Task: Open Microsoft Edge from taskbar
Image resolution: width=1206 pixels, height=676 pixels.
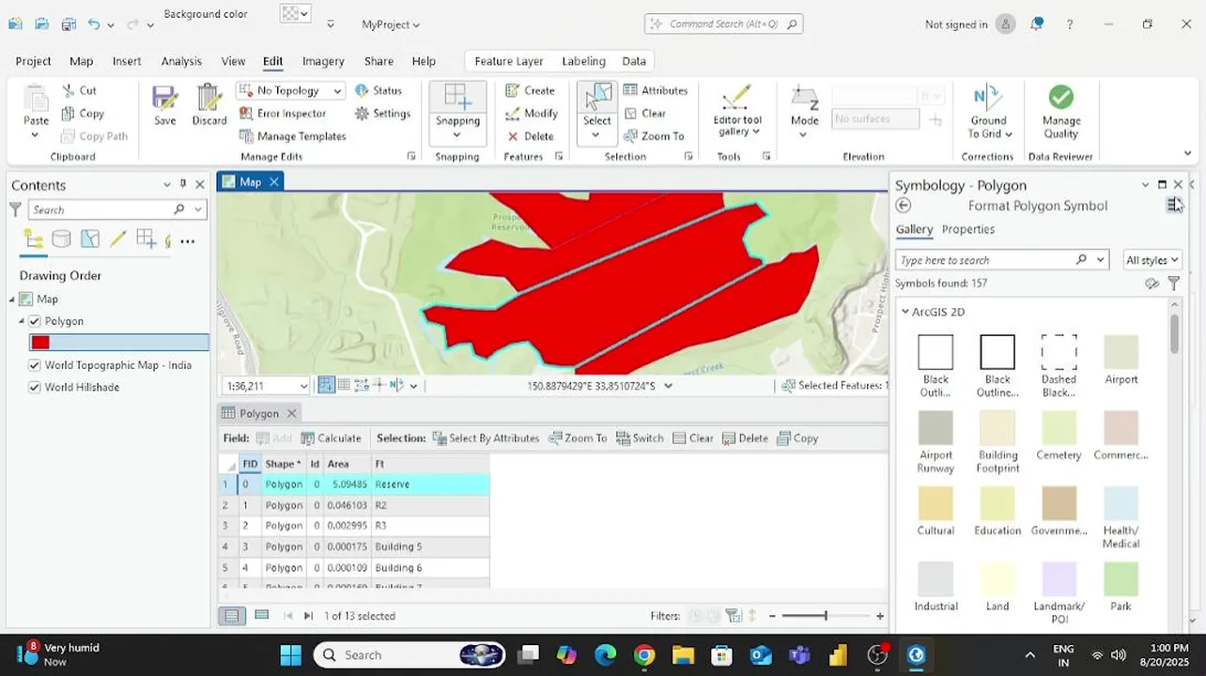Action: 606,654
